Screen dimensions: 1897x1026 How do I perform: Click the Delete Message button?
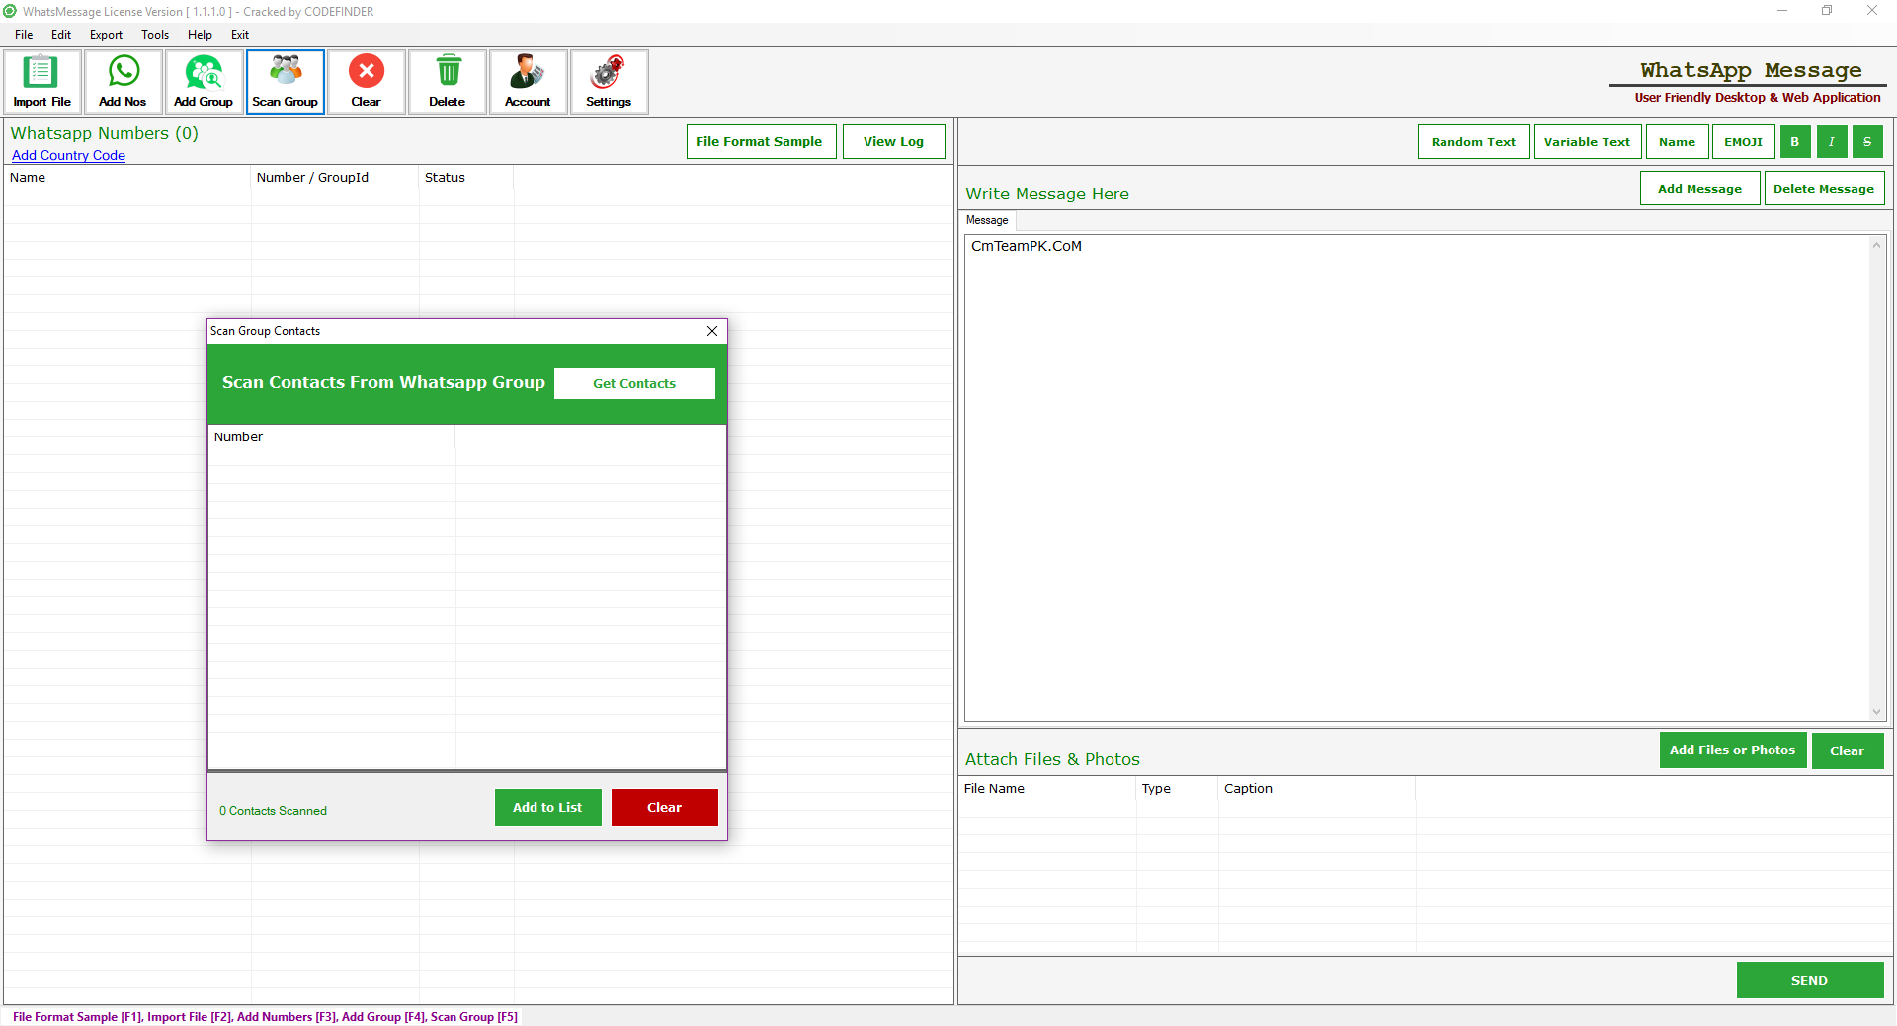(1824, 189)
